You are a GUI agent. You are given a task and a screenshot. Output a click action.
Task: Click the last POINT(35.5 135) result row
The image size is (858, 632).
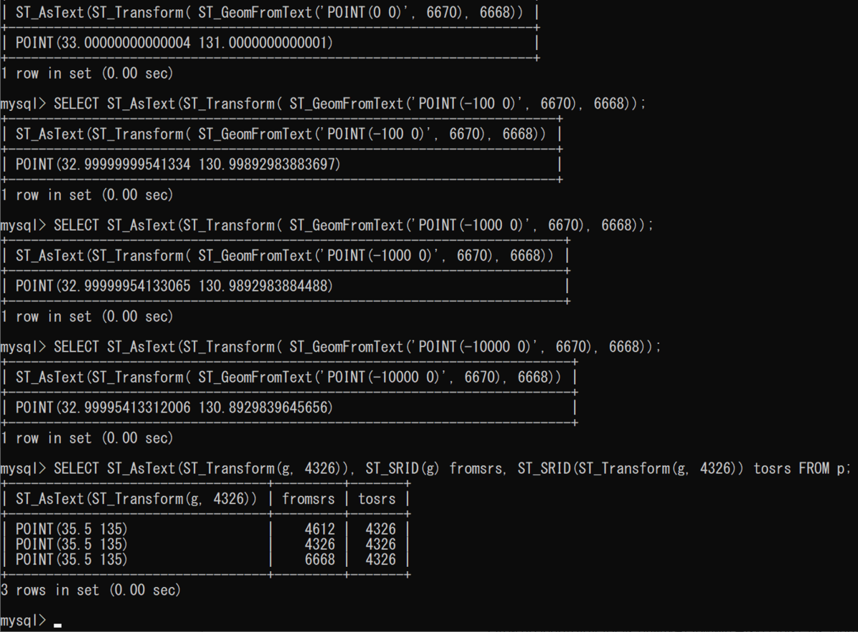point(71,560)
